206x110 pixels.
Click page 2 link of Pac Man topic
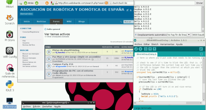[x=97, y=59]
